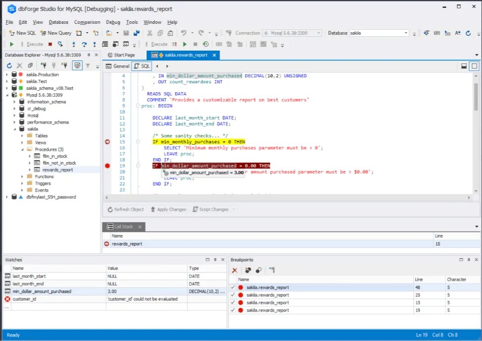Collapse the Procedures (3) folder

(22, 149)
